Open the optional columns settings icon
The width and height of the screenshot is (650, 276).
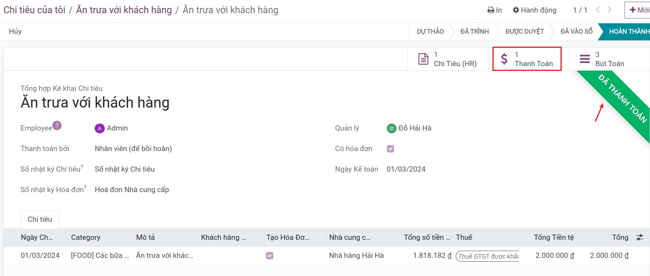click(640, 237)
